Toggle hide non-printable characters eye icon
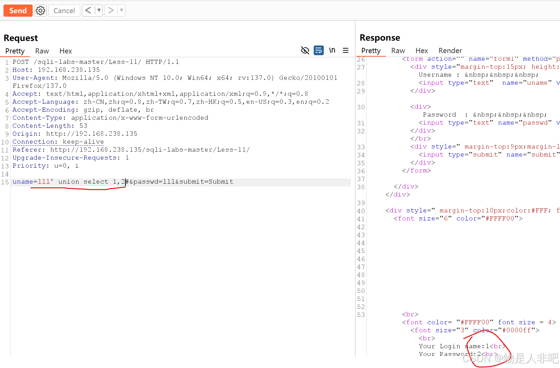Screen dimensions: 560x368 pos(305,50)
